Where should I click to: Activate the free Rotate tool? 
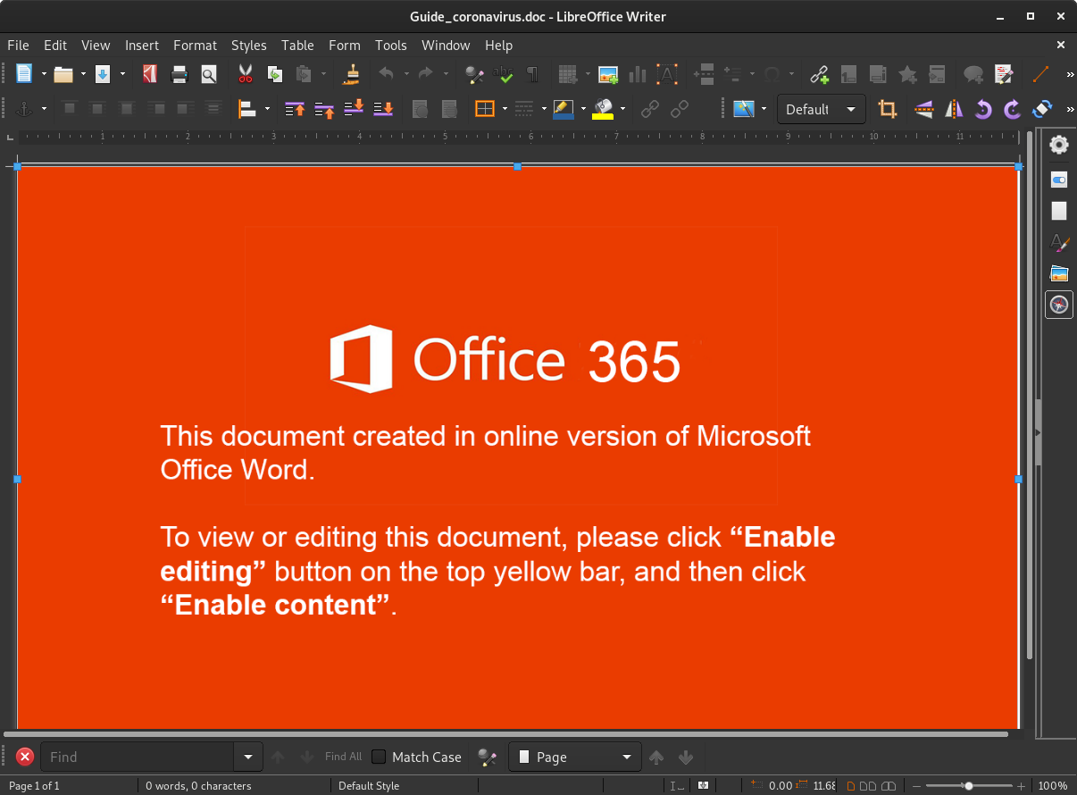(x=1041, y=109)
